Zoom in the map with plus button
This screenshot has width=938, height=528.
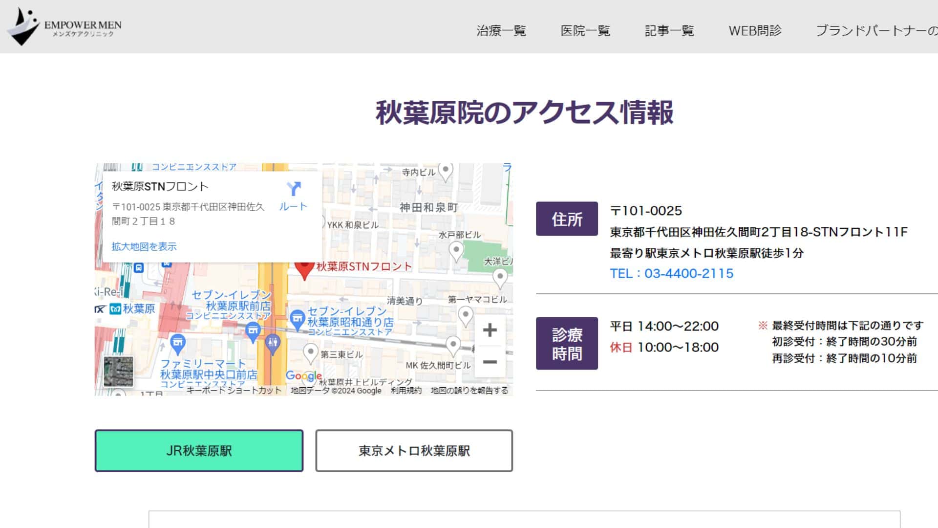point(490,330)
